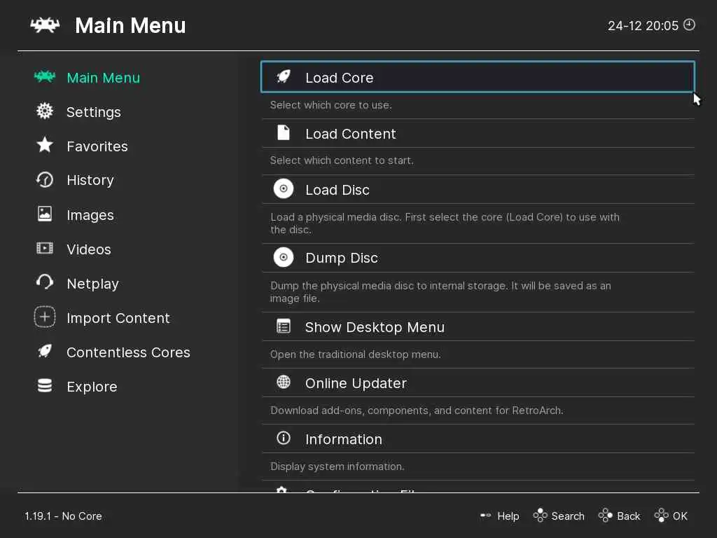Click the Favorites star icon
The height and width of the screenshot is (538, 717).
[45, 145]
